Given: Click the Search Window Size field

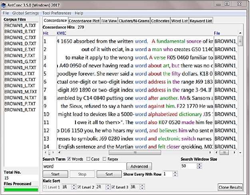Looking at the screenshot, I should click(188, 166).
